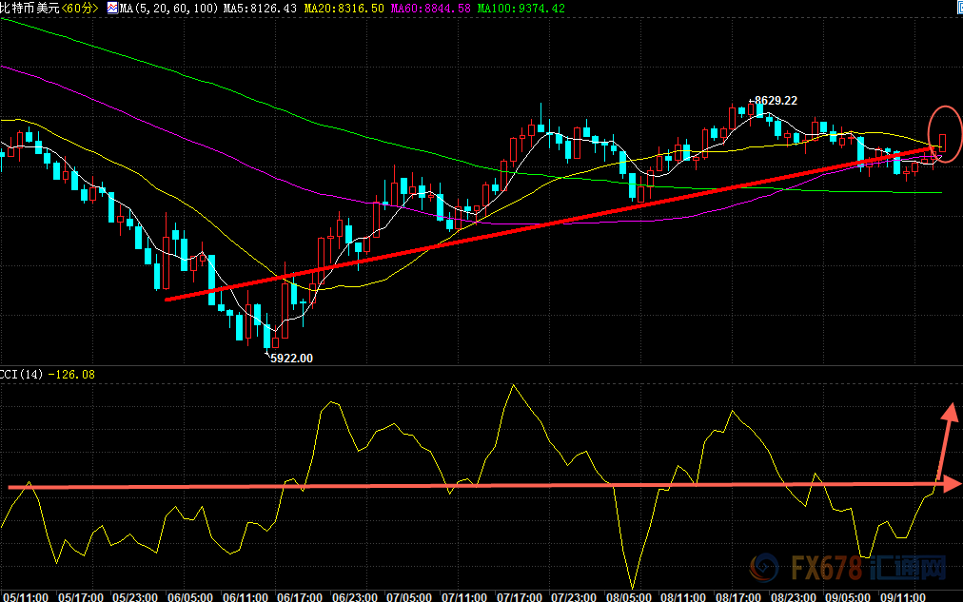This screenshot has width=963, height=602.
Task: Click the small box icon at top-right corner
Action: 955,7
